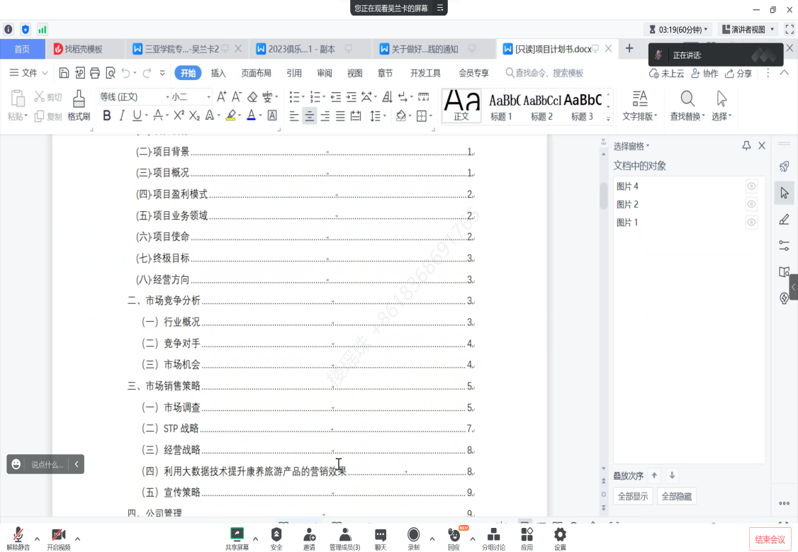Open the 页面布局 ribbon tab

click(256, 73)
